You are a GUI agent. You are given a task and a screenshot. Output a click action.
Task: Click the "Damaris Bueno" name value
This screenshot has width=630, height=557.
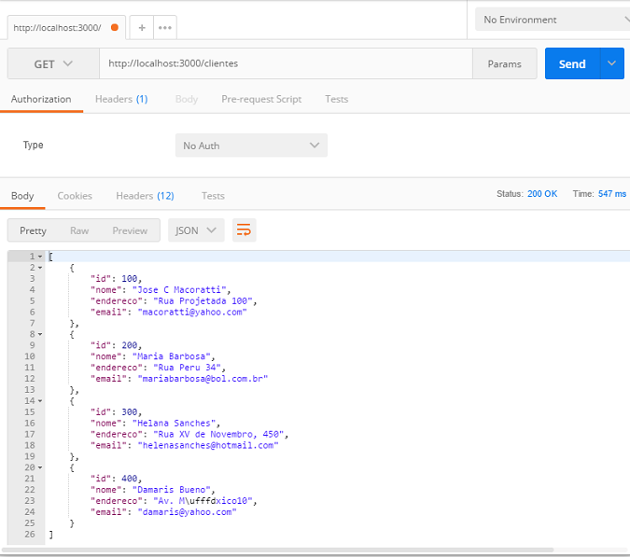[172, 490]
